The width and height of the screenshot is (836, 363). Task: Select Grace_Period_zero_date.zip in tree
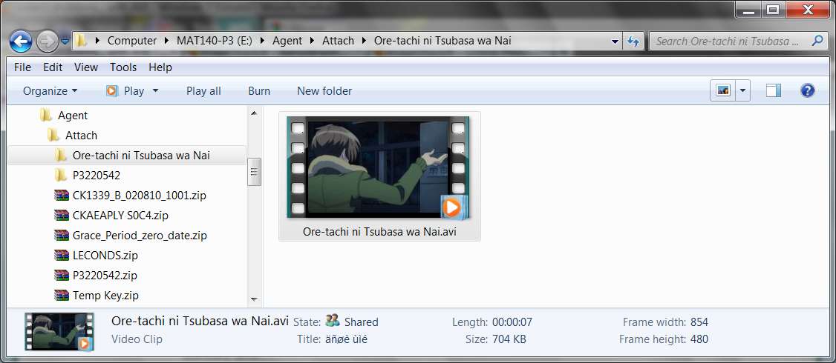[x=140, y=236]
